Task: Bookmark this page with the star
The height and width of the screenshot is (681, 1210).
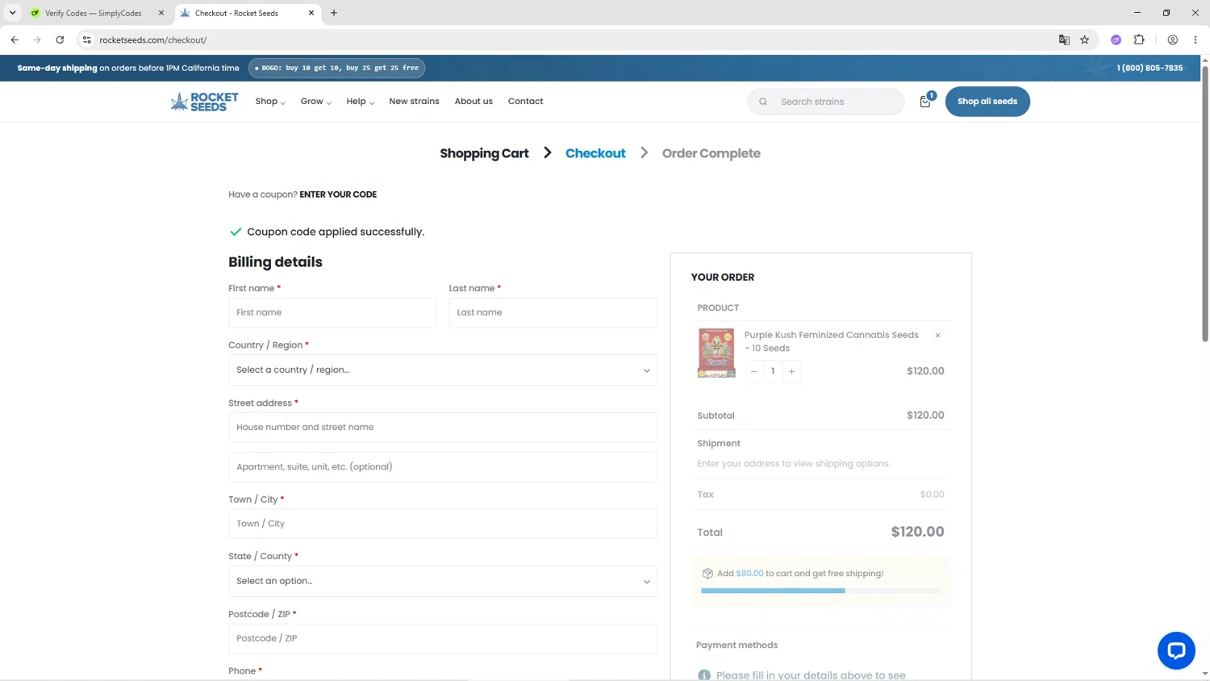Action: (x=1085, y=40)
